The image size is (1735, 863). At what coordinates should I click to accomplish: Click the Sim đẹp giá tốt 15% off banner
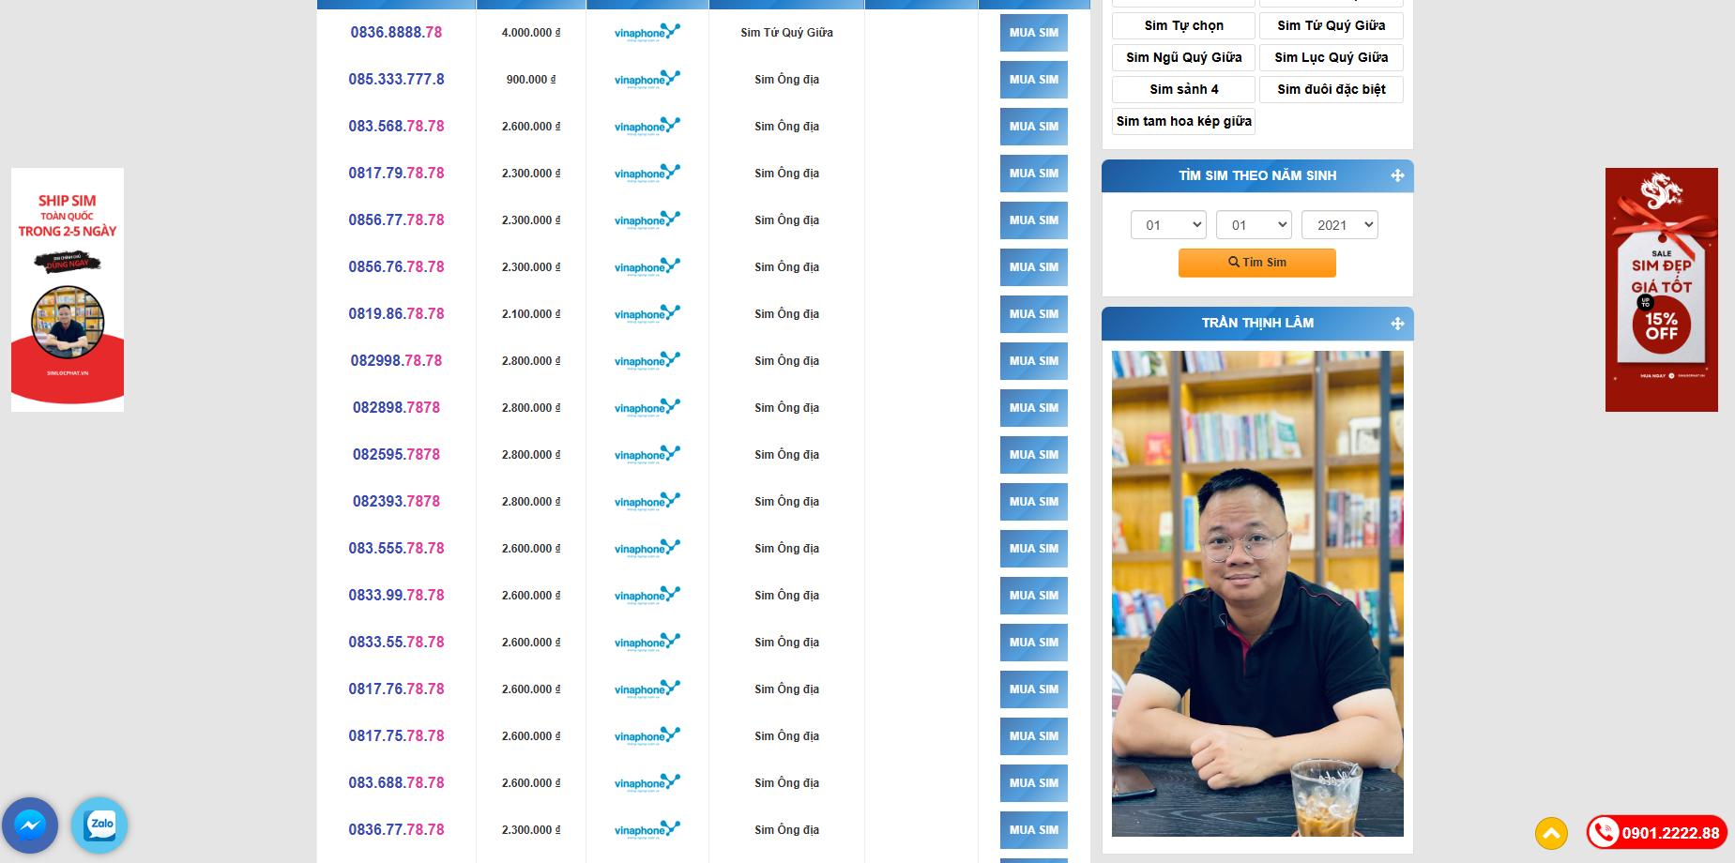(1661, 290)
